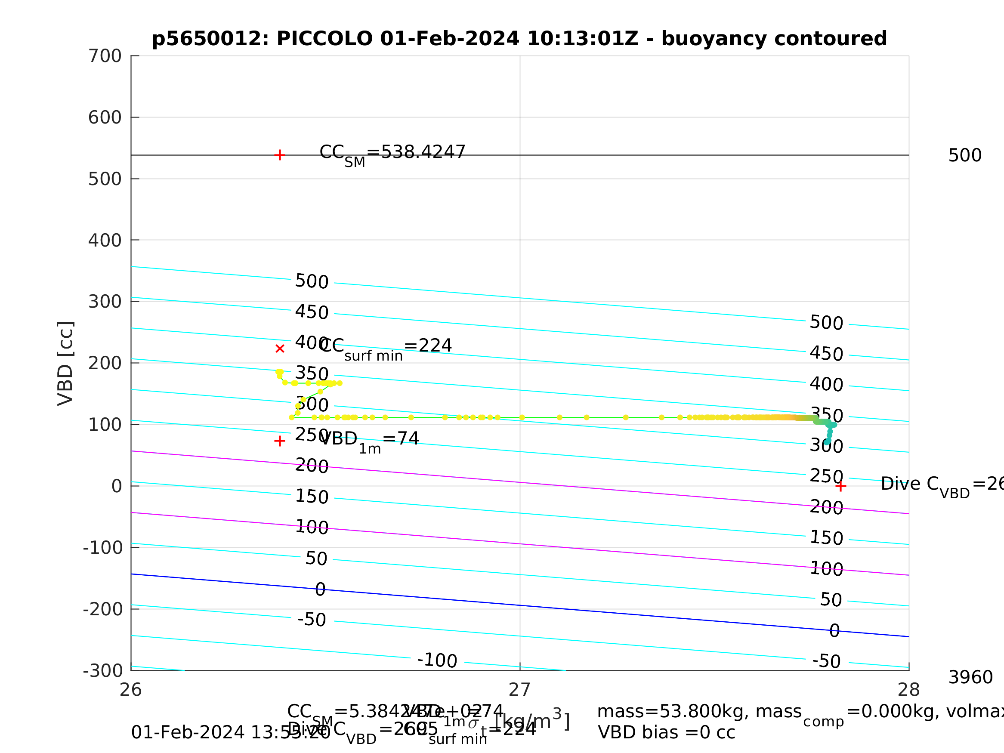Click the y-axis tick label 600
Screen dimensions: 1004x753
coord(105,117)
